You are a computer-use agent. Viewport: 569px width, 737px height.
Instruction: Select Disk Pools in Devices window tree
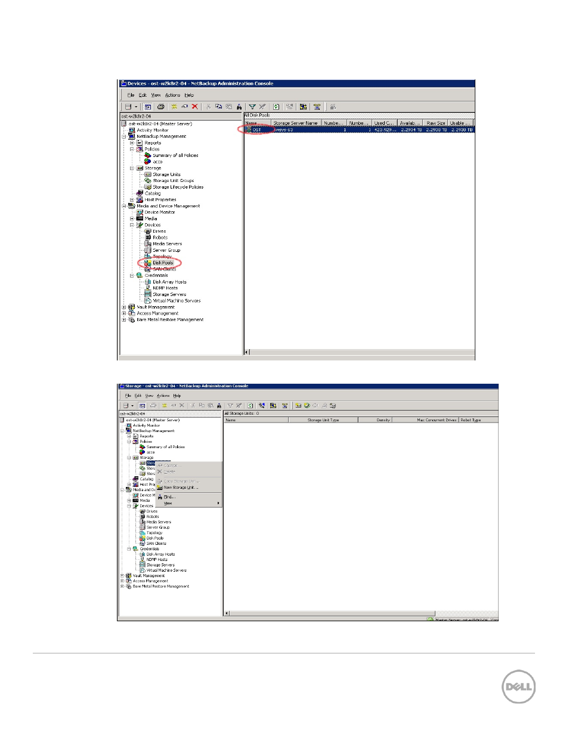[x=163, y=263]
